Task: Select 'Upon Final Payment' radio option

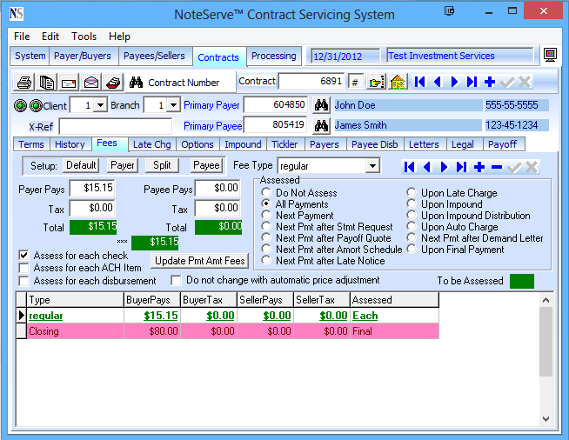Action: coord(412,250)
